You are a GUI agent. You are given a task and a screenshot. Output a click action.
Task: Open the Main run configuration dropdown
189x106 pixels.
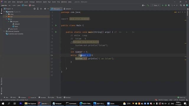(x=156, y=5)
